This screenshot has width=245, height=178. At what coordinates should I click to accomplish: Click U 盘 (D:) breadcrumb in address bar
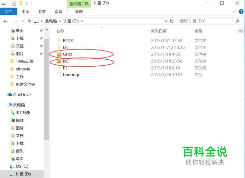point(71,21)
